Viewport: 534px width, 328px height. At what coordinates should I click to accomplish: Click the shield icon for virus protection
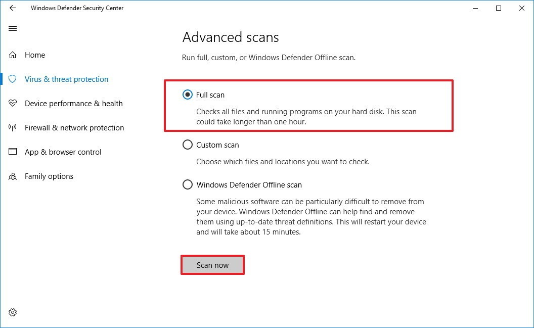coord(13,79)
